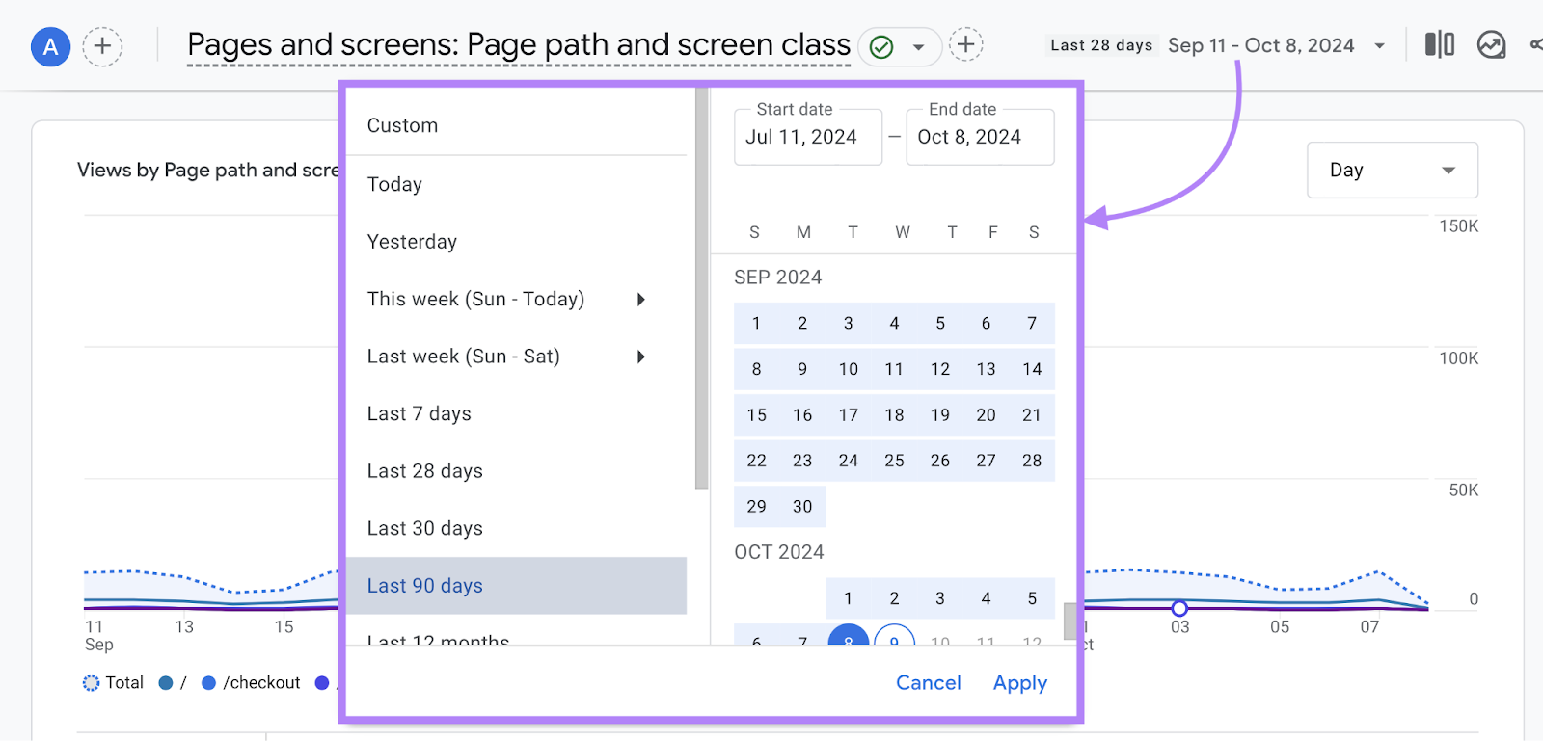Image resolution: width=1543 pixels, height=741 pixels.
Task: Pick September 15 in the calendar
Action: coord(756,415)
